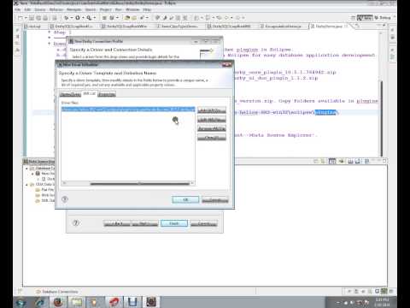Click the taskbar clock
Viewport: 410px width, 308px height.
(x=383, y=302)
